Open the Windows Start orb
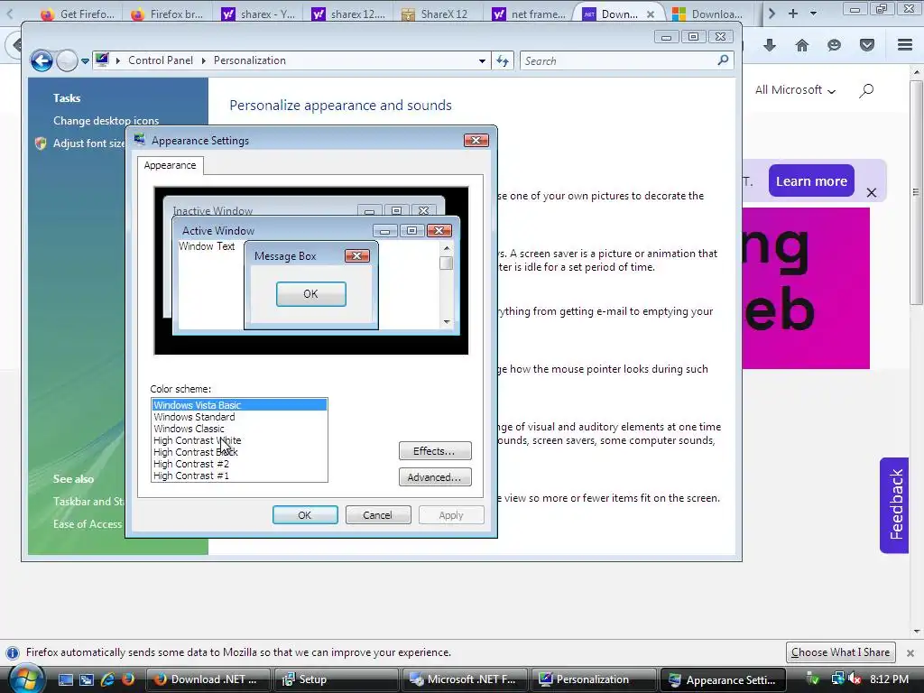 (x=25, y=679)
